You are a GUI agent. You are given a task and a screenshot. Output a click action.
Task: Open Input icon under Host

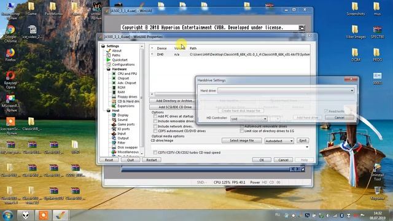[114, 134]
